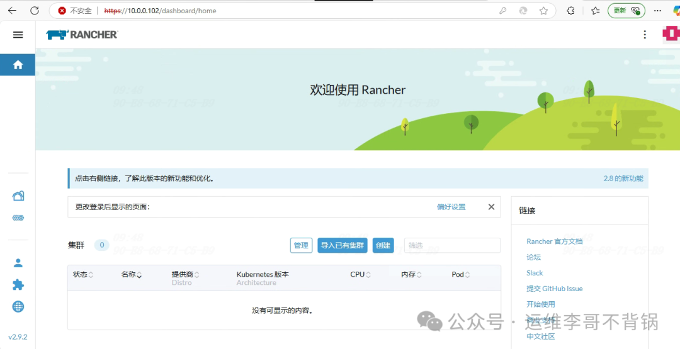This screenshot has width=680, height=349.
Task: Sort clusters by 名称 column
Action: click(132, 275)
